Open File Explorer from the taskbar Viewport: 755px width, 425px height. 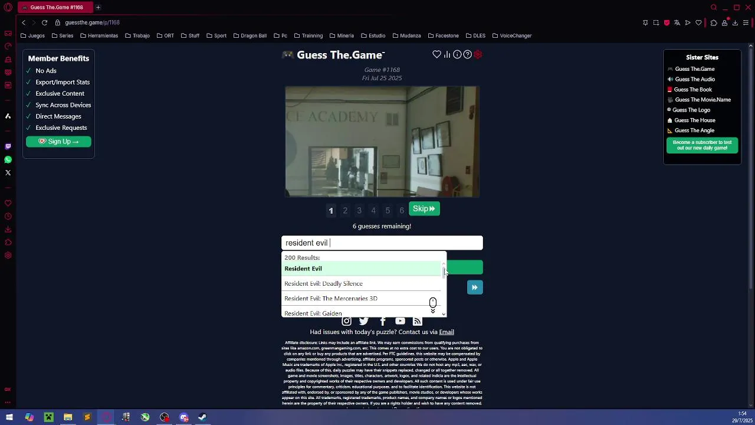click(x=68, y=417)
